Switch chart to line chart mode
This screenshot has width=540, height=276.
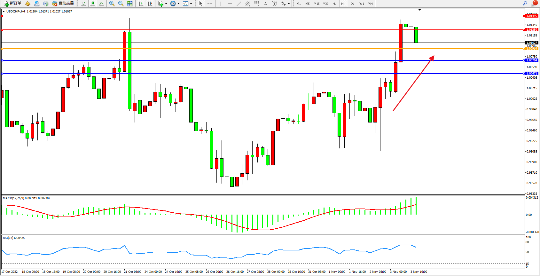click(101, 4)
